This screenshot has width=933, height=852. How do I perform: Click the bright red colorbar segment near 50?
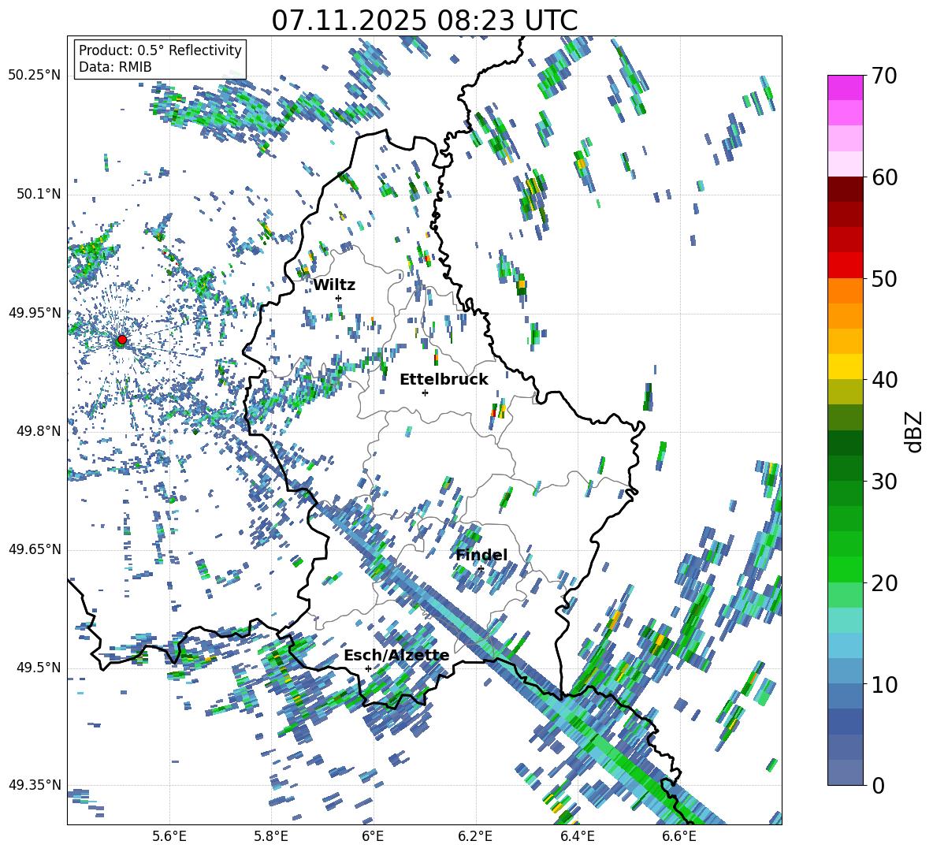pos(845,266)
